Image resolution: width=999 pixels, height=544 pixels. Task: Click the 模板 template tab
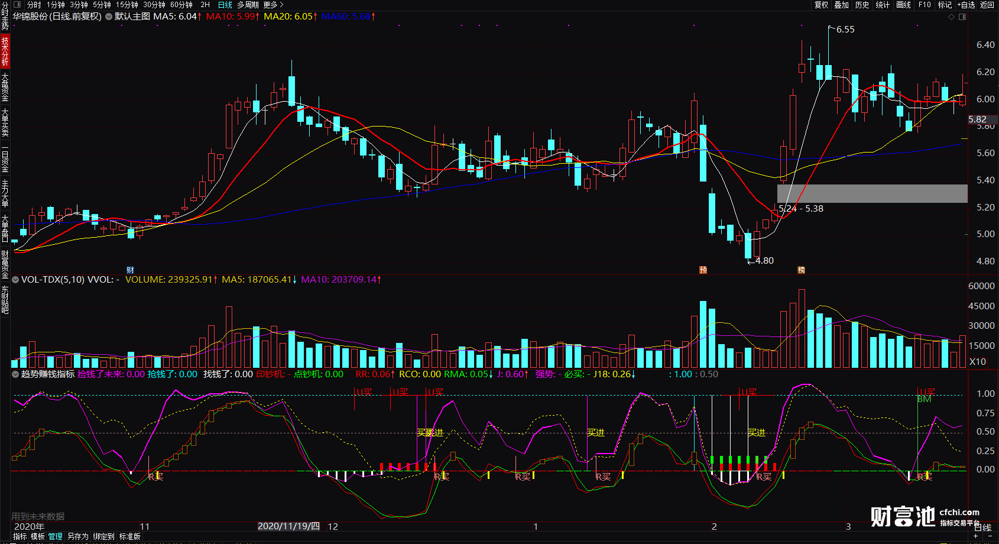(x=37, y=536)
